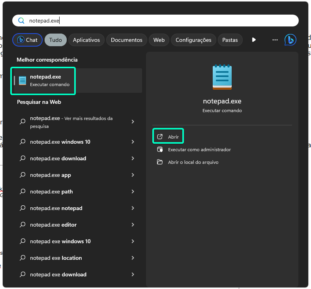Image resolution: width=311 pixels, height=289 pixels.
Task: Click inside the search text field
Action: tap(158, 21)
